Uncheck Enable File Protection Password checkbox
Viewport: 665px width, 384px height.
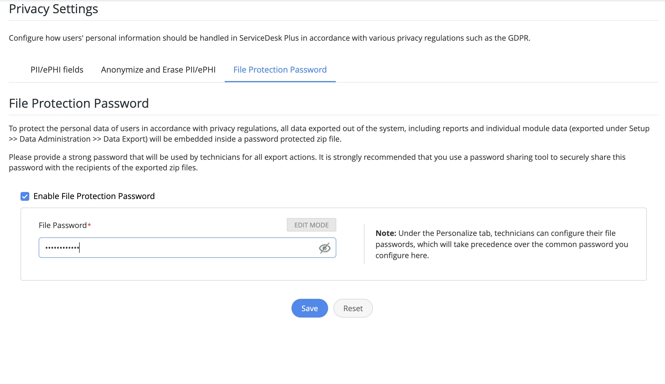pos(25,196)
